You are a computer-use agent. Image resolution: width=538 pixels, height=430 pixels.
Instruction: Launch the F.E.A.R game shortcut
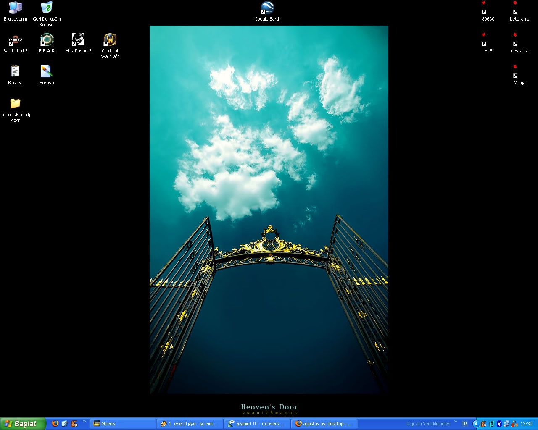[47, 43]
